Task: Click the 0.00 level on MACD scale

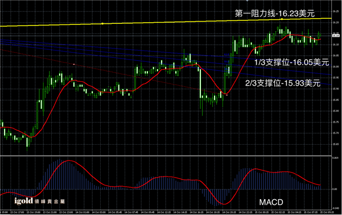Action: pos(335,189)
